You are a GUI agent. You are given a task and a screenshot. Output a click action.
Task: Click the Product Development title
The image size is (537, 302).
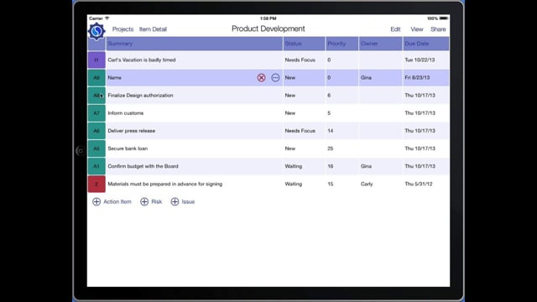coord(268,29)
